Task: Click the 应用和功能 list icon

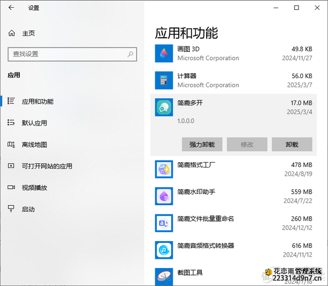Action: pyautogui.click(x=11, y=100)
